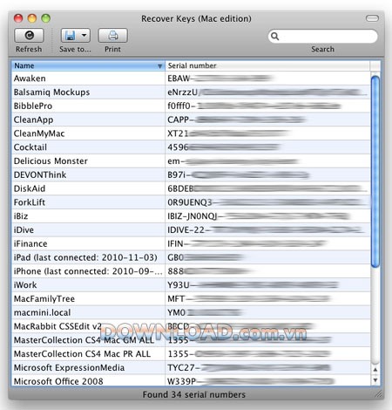Click the Awaken serial starting EBAW
Viewport: 392px width, 410px height.
(x=220, y=79)
